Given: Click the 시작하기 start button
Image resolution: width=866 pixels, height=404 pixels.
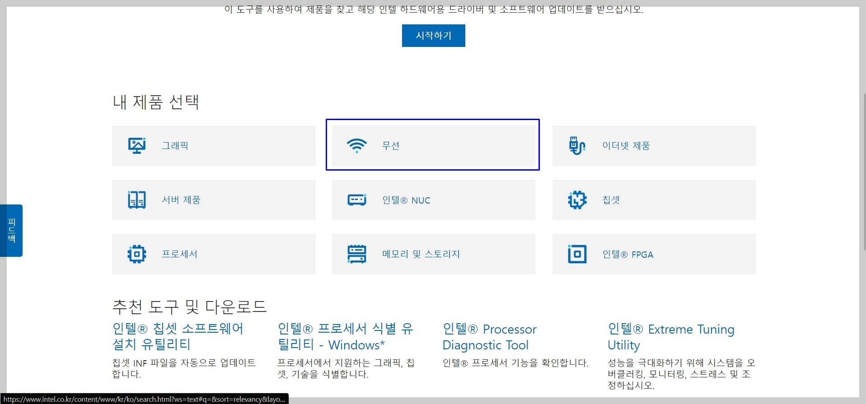Looking at the screenshot, I should point(433,36).
